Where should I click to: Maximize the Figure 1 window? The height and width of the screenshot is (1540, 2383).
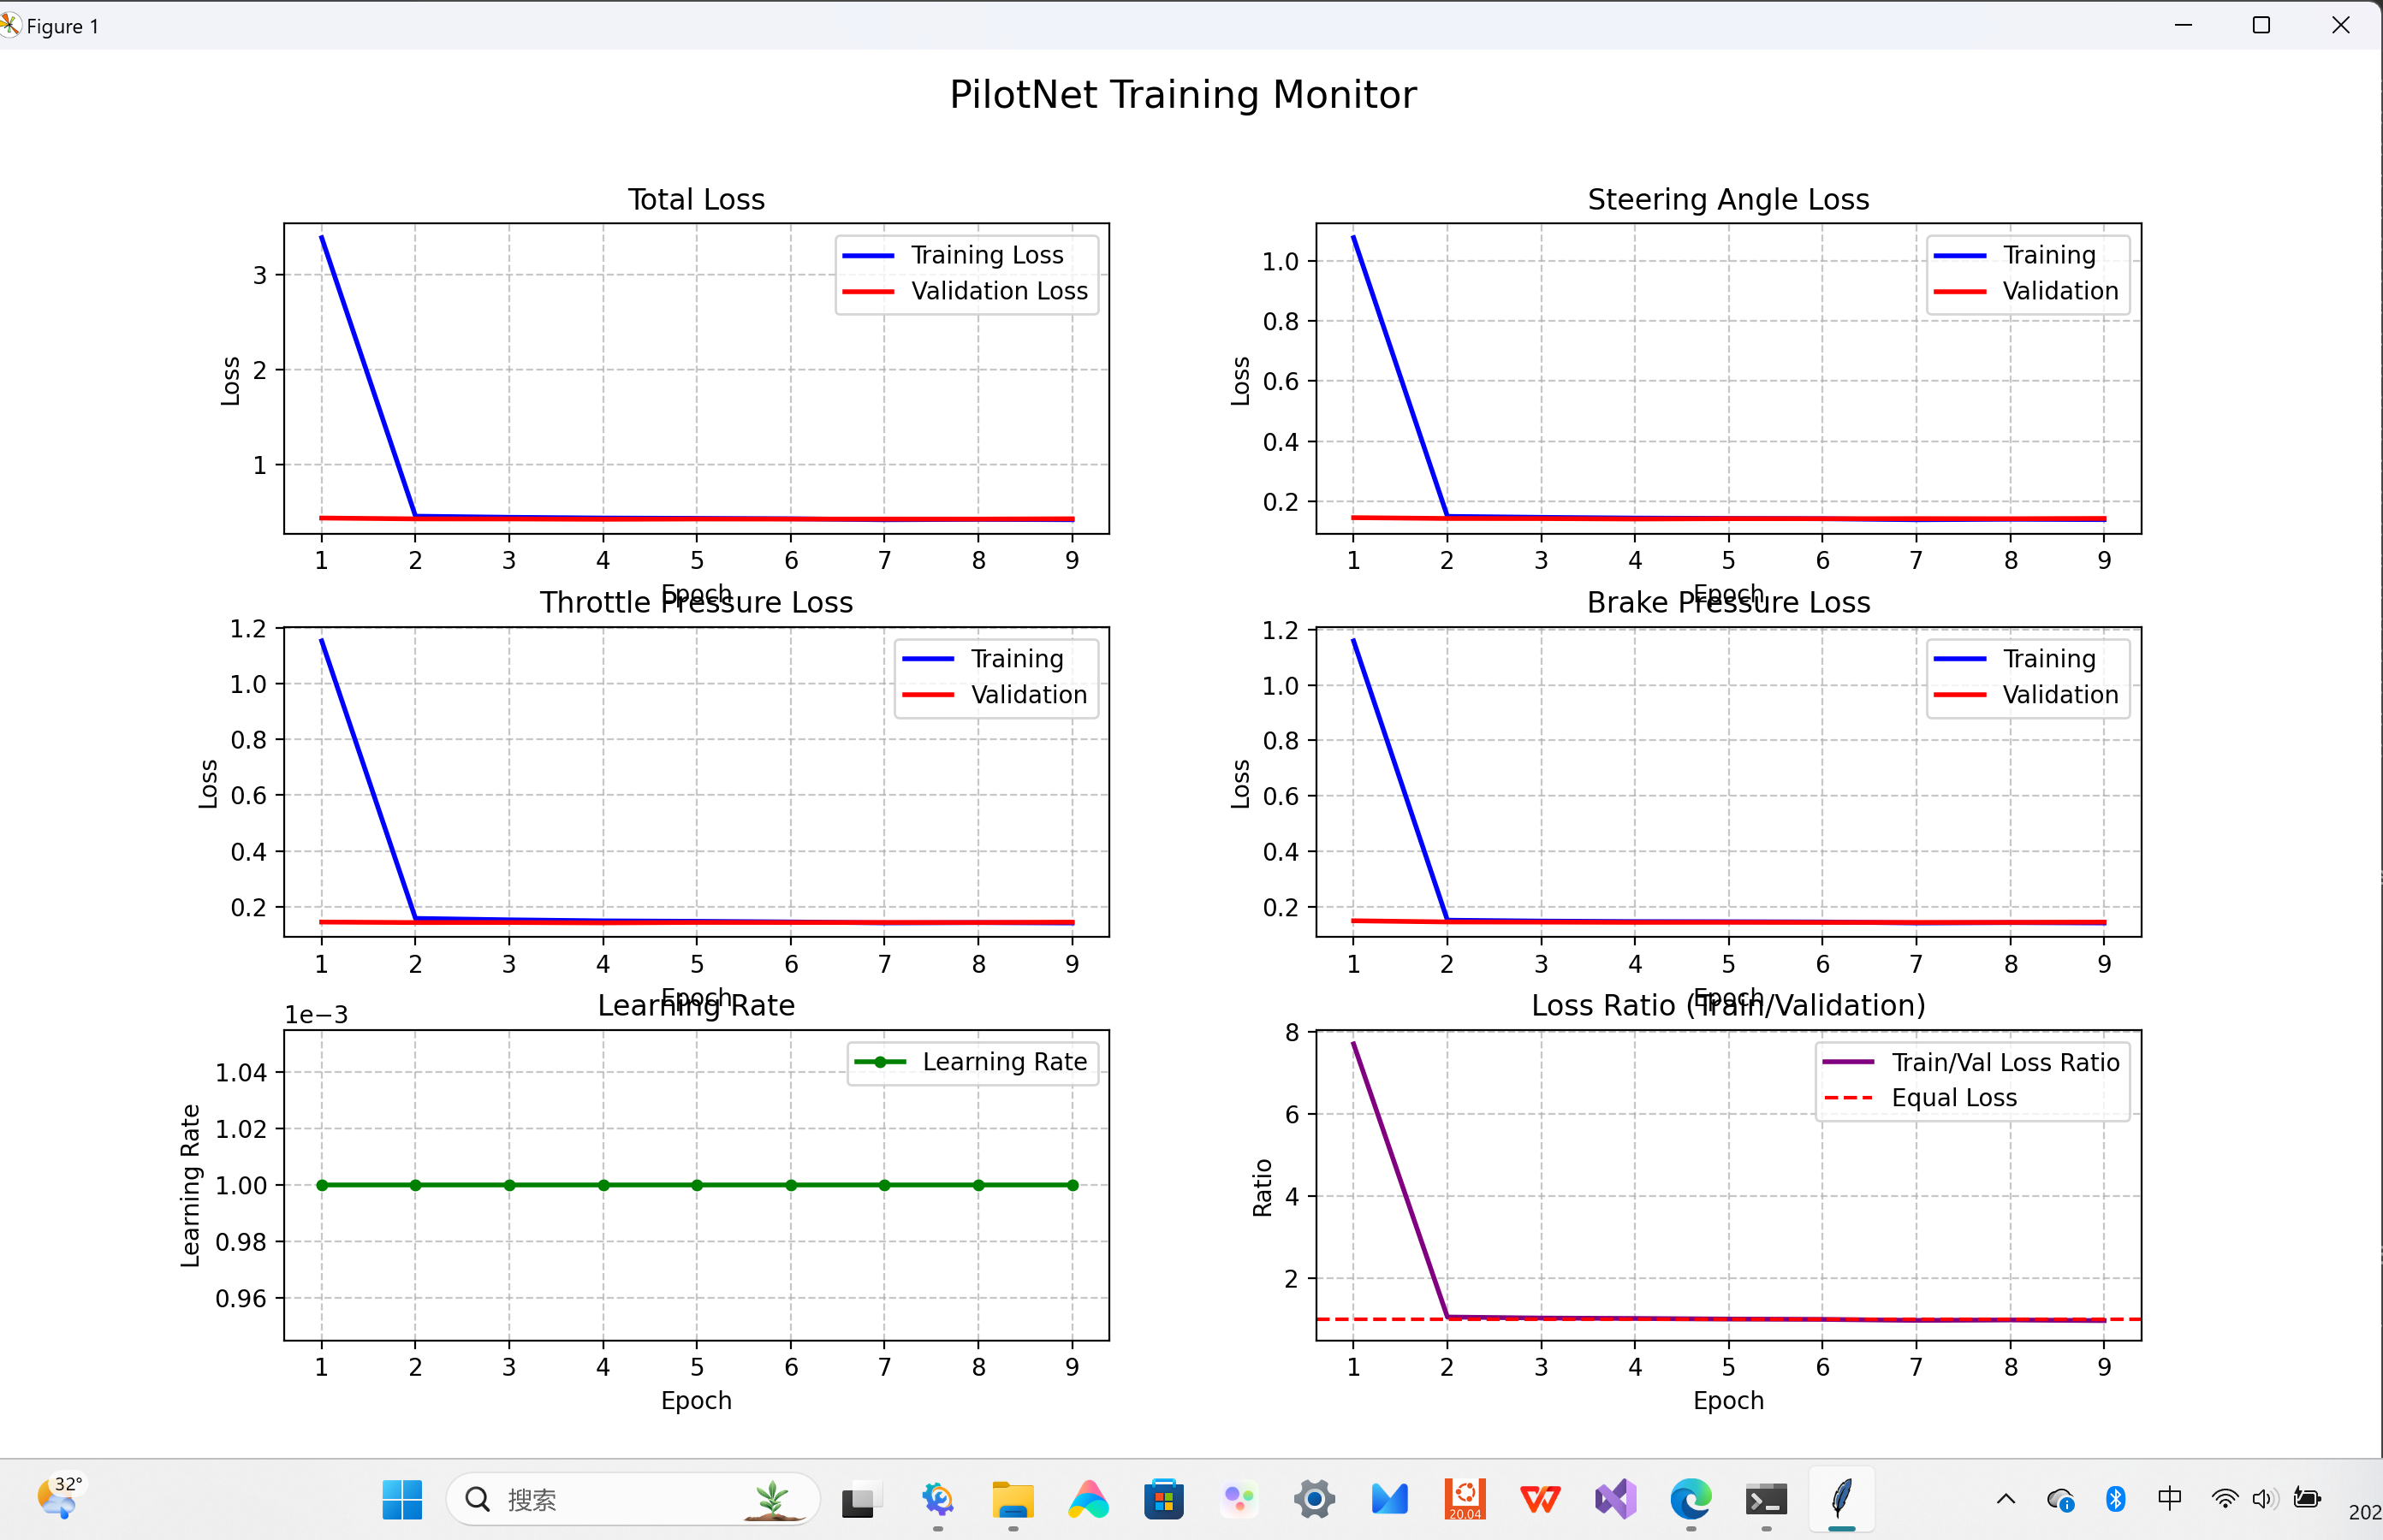(2261, 25)
